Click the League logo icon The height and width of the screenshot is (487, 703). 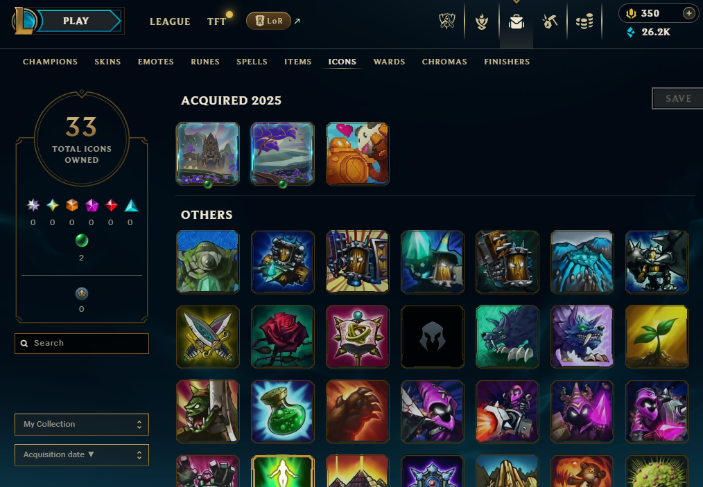24,21
